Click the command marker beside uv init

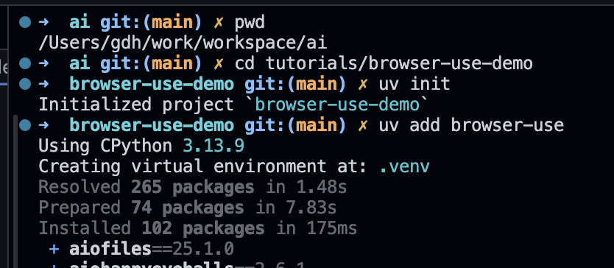25,84
